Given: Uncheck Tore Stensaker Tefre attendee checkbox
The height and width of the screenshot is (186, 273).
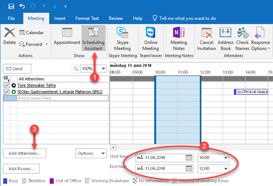Looking at the screenshot, I should tap(7, 85).
